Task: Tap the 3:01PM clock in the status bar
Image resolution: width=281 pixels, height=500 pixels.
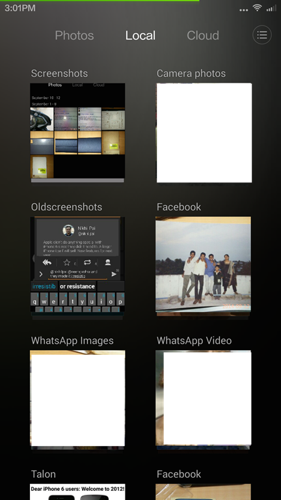Action: point(20,8)
